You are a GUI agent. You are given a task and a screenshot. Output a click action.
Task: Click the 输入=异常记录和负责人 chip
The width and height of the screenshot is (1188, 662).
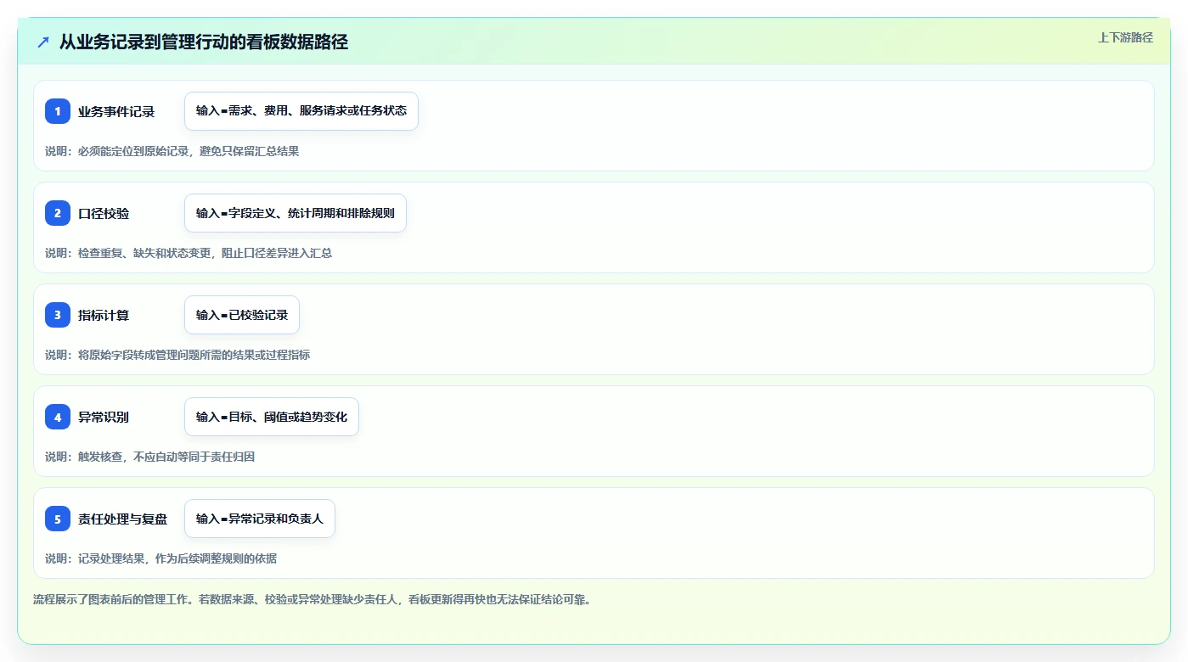tap(260, 519)
